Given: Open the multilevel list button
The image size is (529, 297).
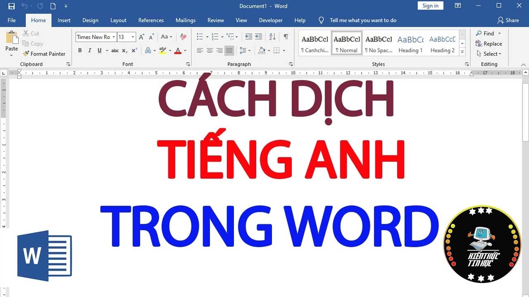Looking at the screenshot, I should coord(230,37).
